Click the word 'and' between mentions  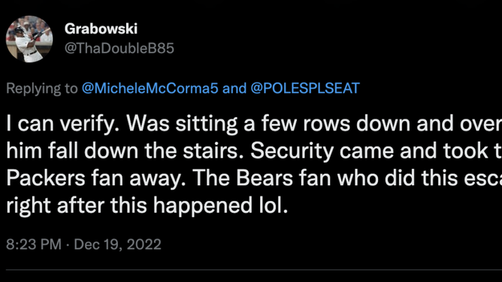click(234, 88)
